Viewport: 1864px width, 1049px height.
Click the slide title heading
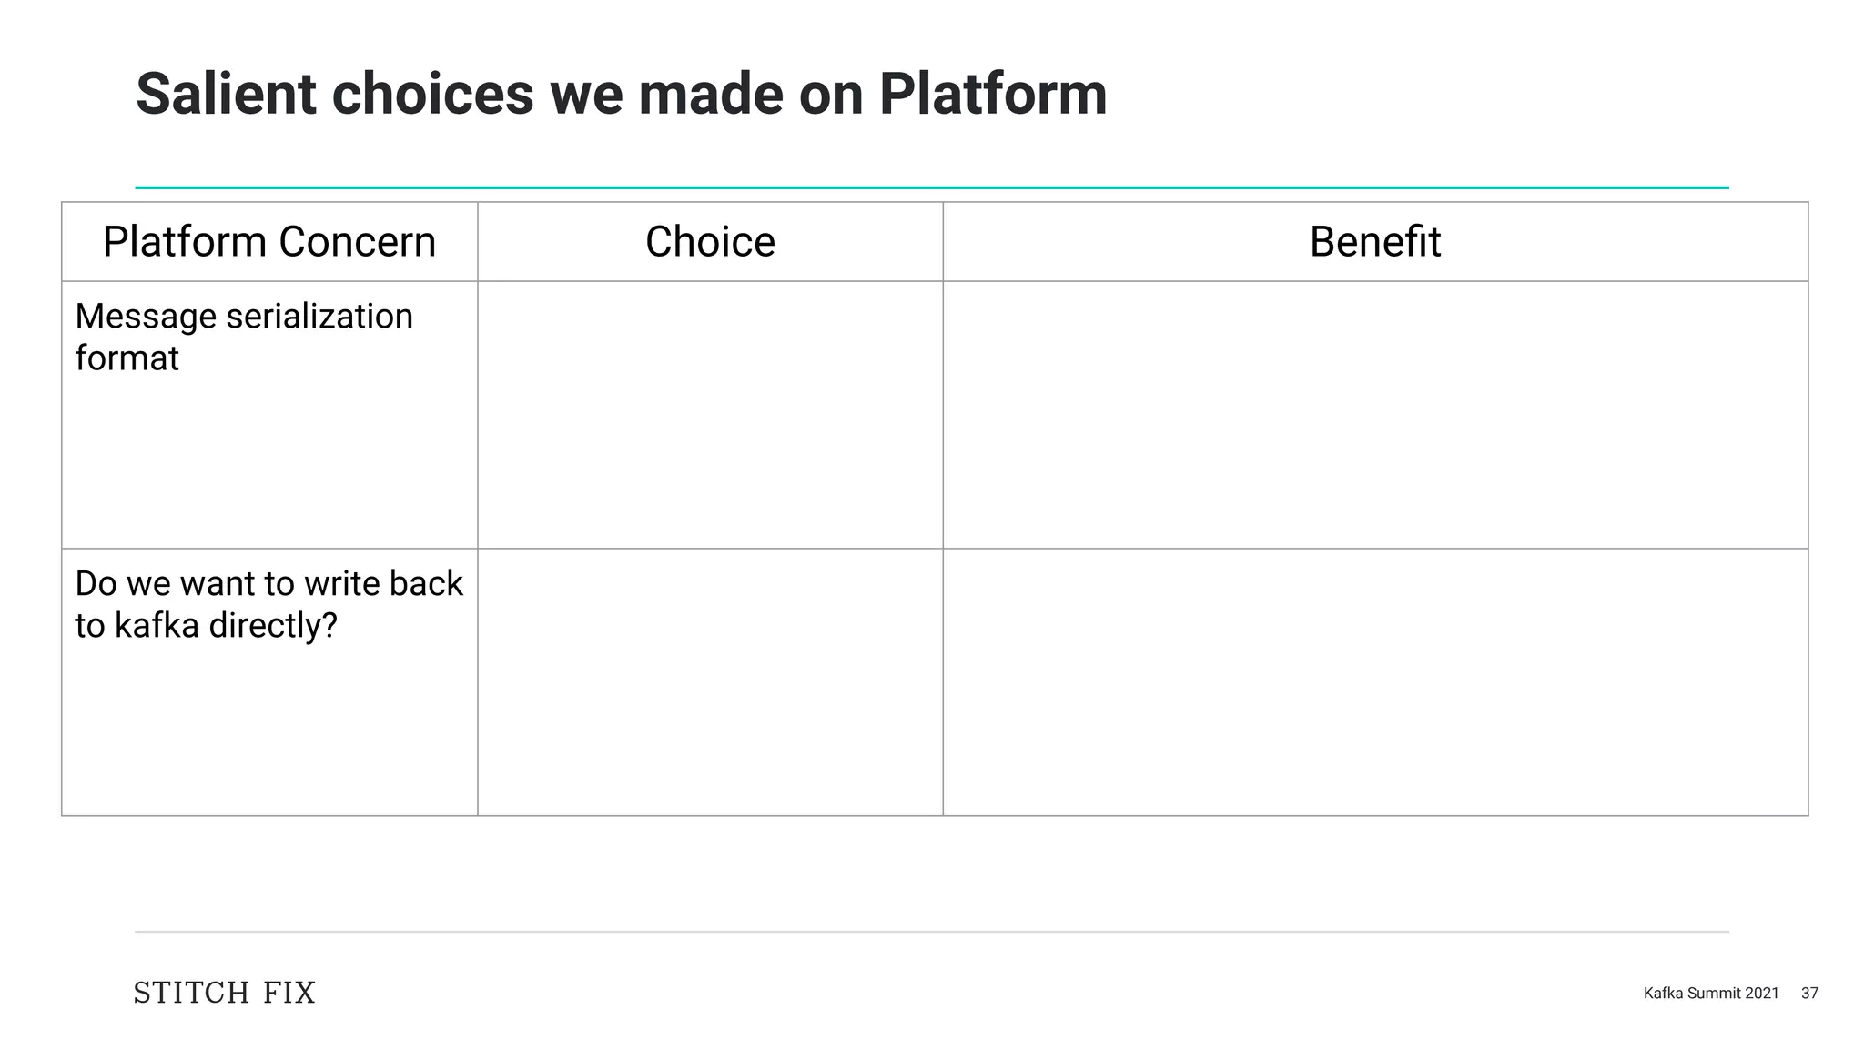tap(621, 94)
